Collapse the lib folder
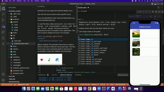This screenshot has height=92, width=164. pos(9,38)
